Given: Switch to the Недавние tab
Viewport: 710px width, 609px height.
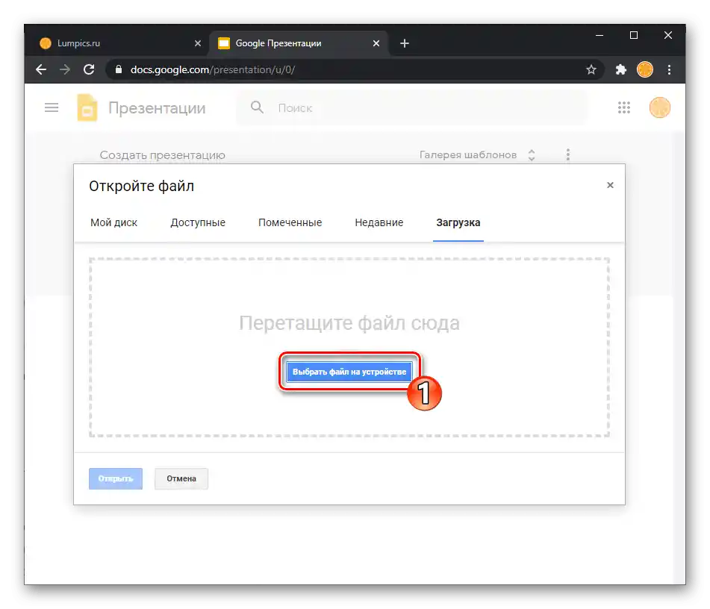Looking at the screenshot, I should point(379,222).
